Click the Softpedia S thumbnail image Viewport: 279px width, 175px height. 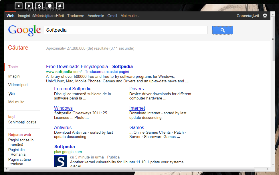pyautogui.click(x=61, y=161)
